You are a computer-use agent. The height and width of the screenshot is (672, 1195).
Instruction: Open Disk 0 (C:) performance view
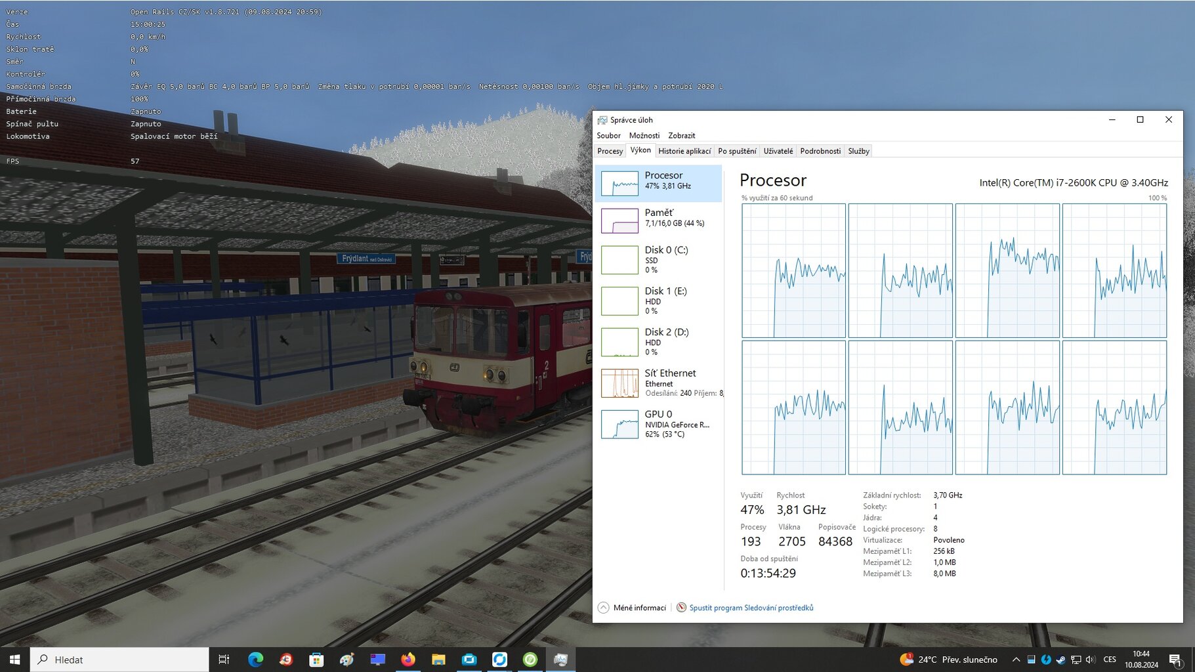click(659, 259)
